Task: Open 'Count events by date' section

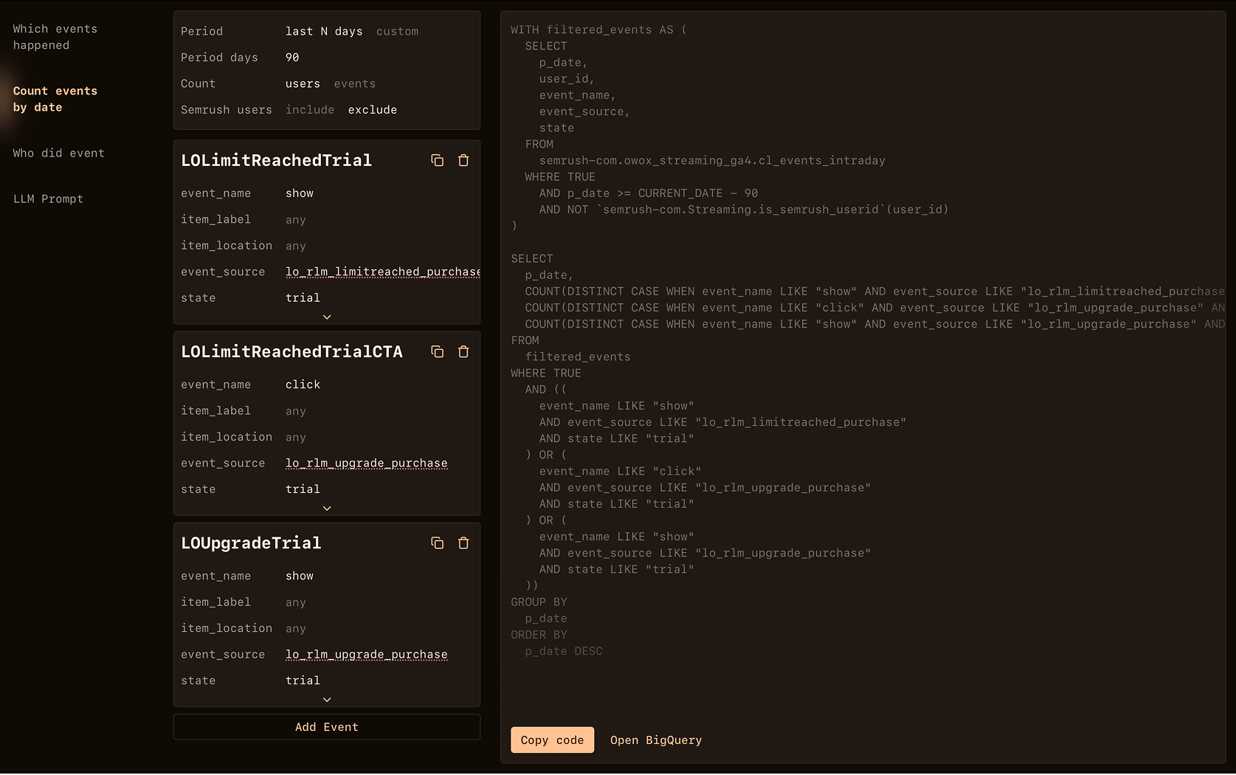Action: tap(55, 99)
